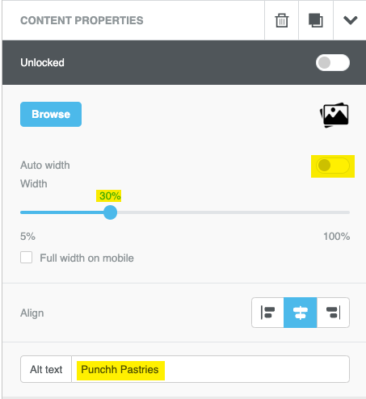This screenshot has height=399, width=366.
Task: Click the 100% maximum width label
Action: coord(337,237)
